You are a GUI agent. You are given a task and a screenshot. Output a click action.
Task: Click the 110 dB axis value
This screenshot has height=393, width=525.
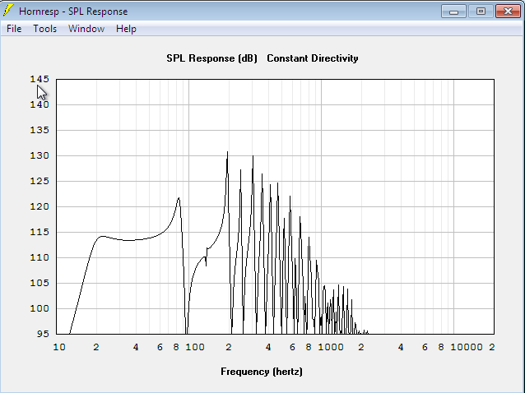39,257
